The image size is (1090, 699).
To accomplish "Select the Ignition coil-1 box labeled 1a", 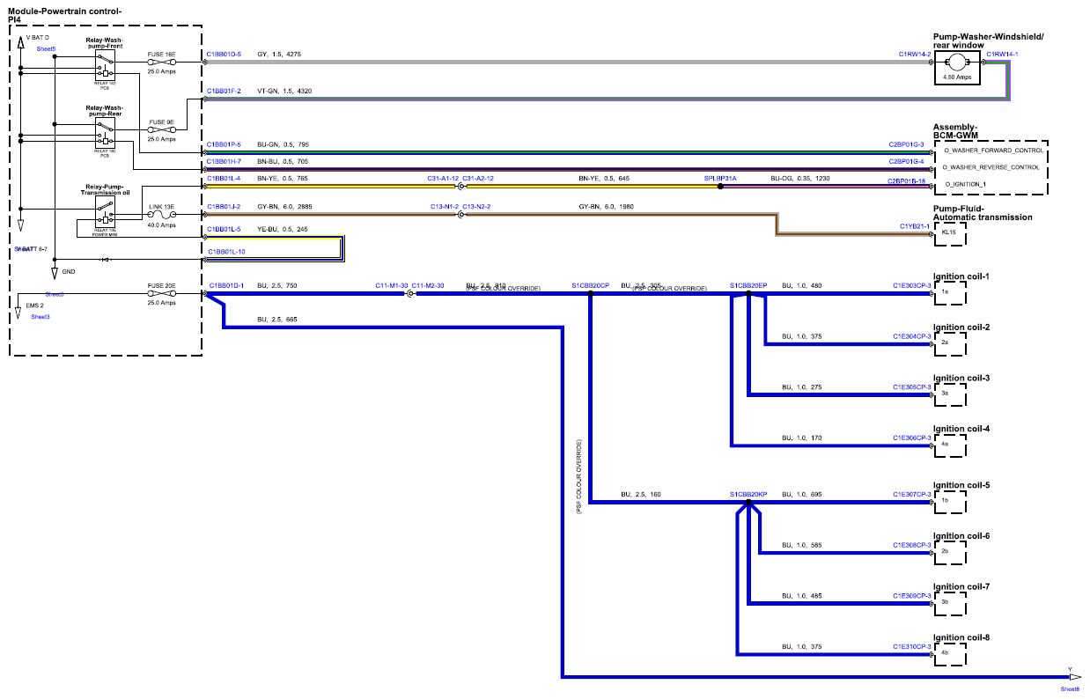I will tap(949, 294).
